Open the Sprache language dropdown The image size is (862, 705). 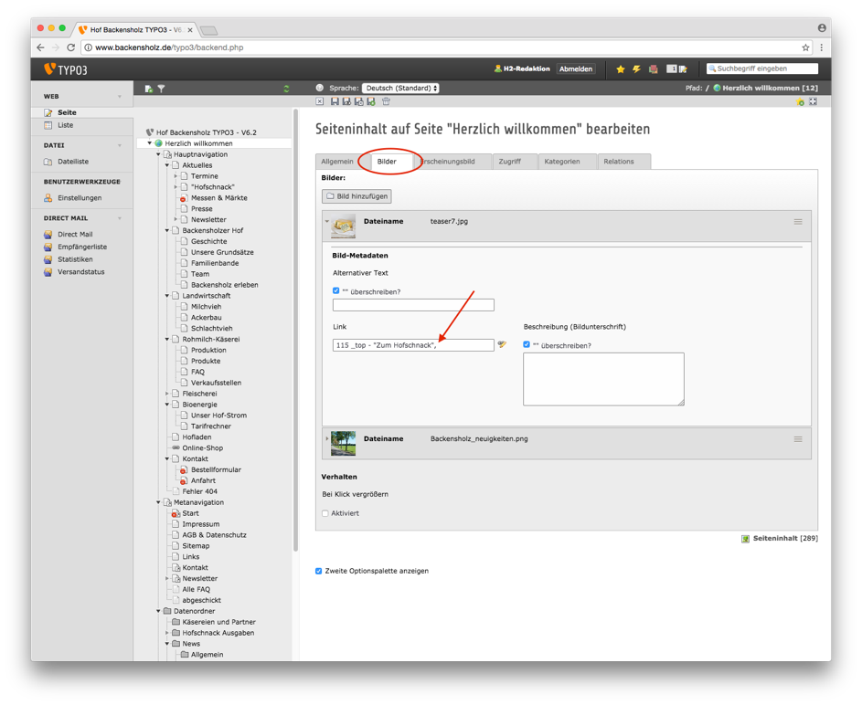(400, 89)
